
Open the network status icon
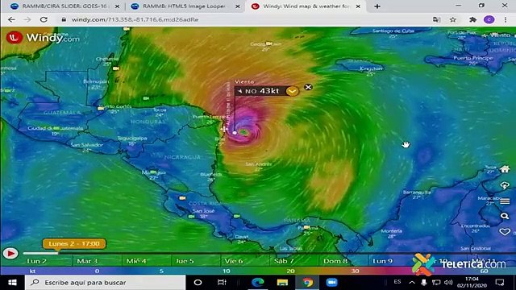(436, 282)
